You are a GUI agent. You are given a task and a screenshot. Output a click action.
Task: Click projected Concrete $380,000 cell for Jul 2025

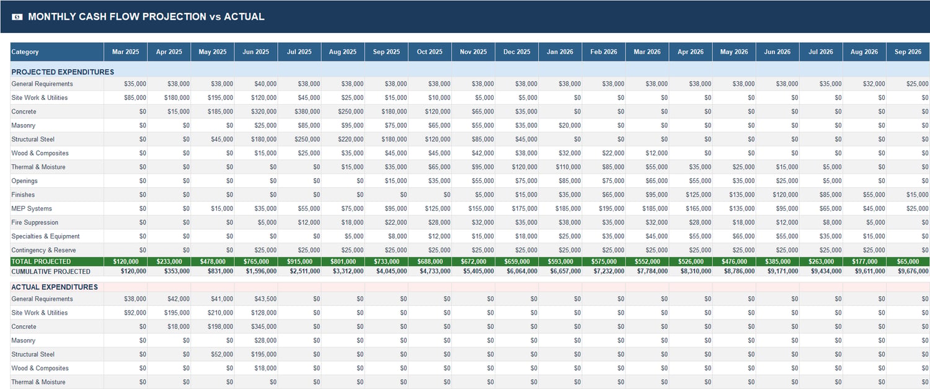(299, 112)
